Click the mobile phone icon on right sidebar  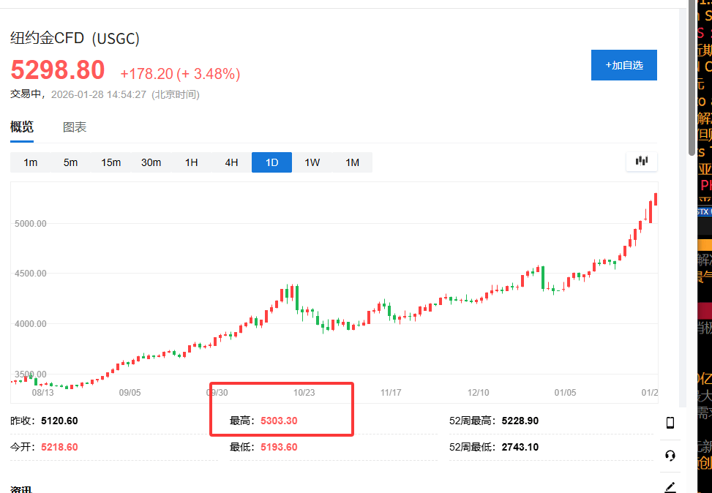[670, 423]
